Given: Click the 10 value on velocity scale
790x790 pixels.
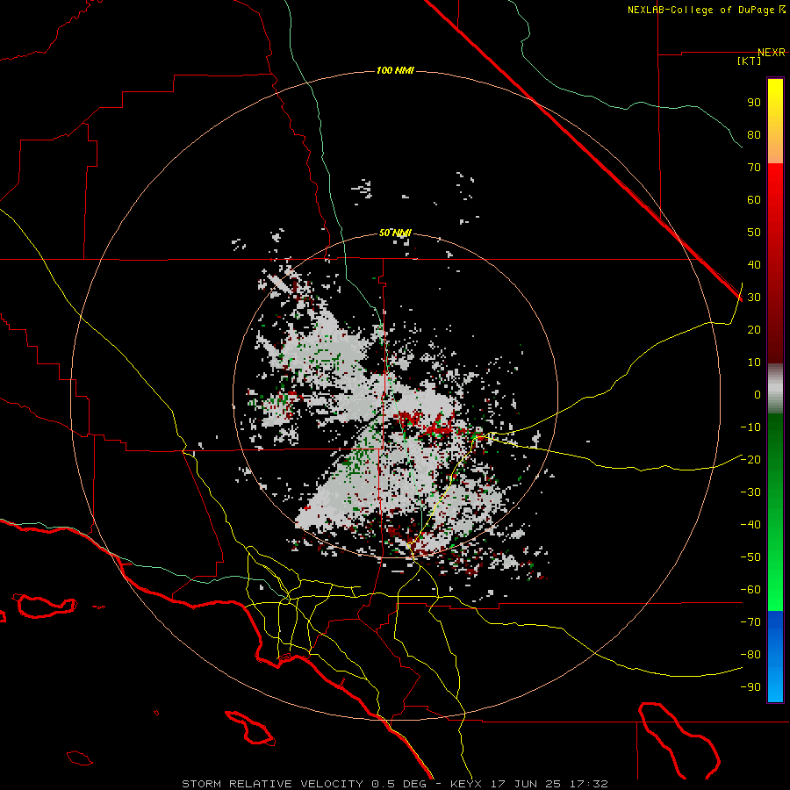Looking at the screenshot, I should (x=754, y=363).
